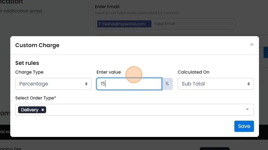The height and width of the screenshot is (150, 268).
Task: Close the Custom Charge dialog
Action: tap(252, 45)
